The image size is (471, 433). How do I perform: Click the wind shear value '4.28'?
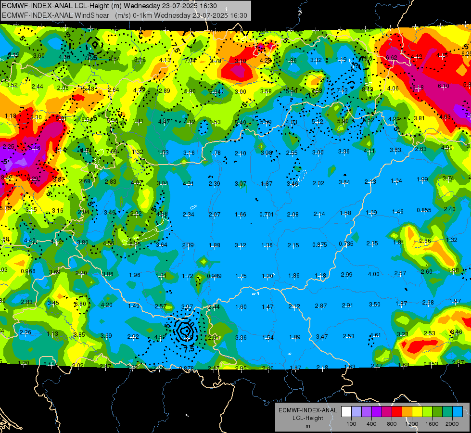(265, 61)
